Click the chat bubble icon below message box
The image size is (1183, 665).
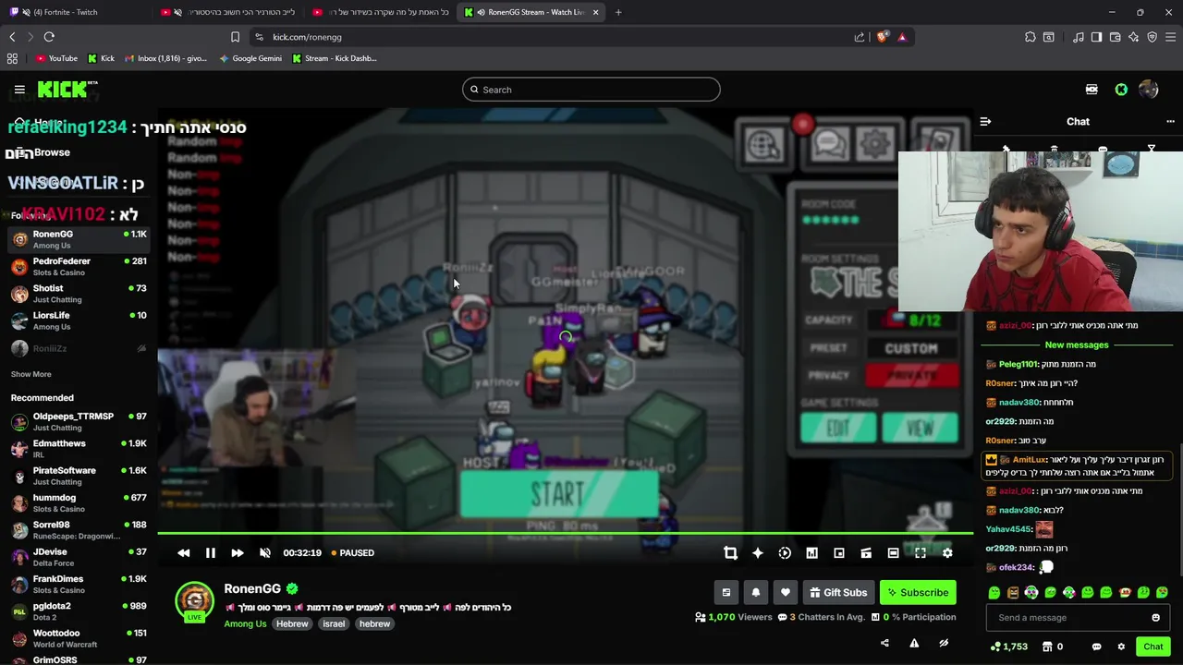click(1096, 647)
